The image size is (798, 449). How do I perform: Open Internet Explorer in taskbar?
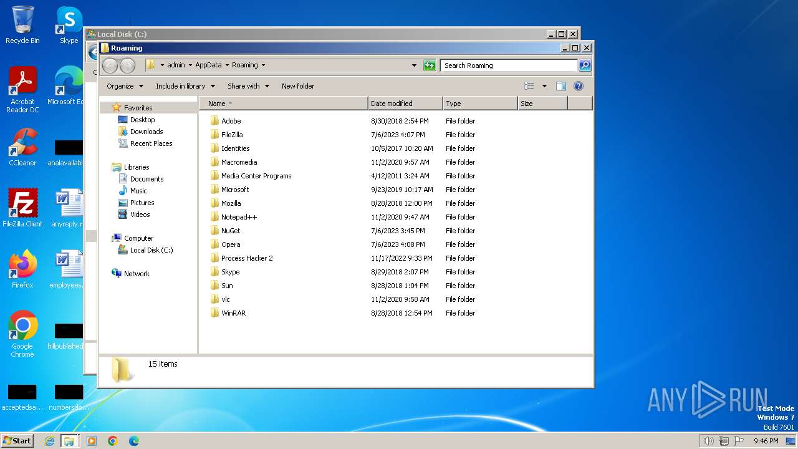(x=49, y=441)
